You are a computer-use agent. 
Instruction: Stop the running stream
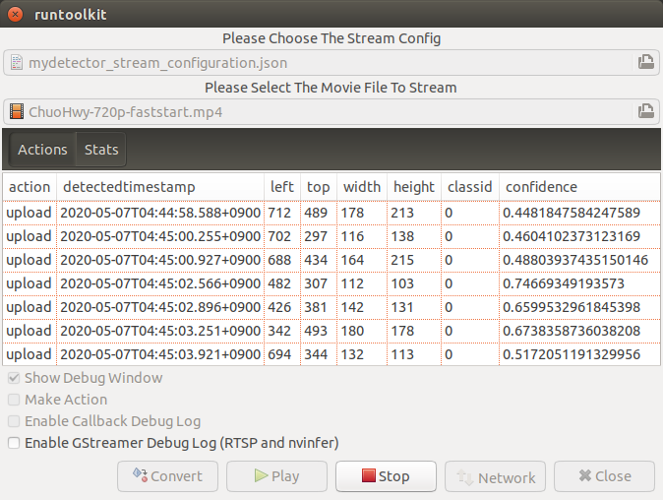pyautogui.click(x=386, y=476)
